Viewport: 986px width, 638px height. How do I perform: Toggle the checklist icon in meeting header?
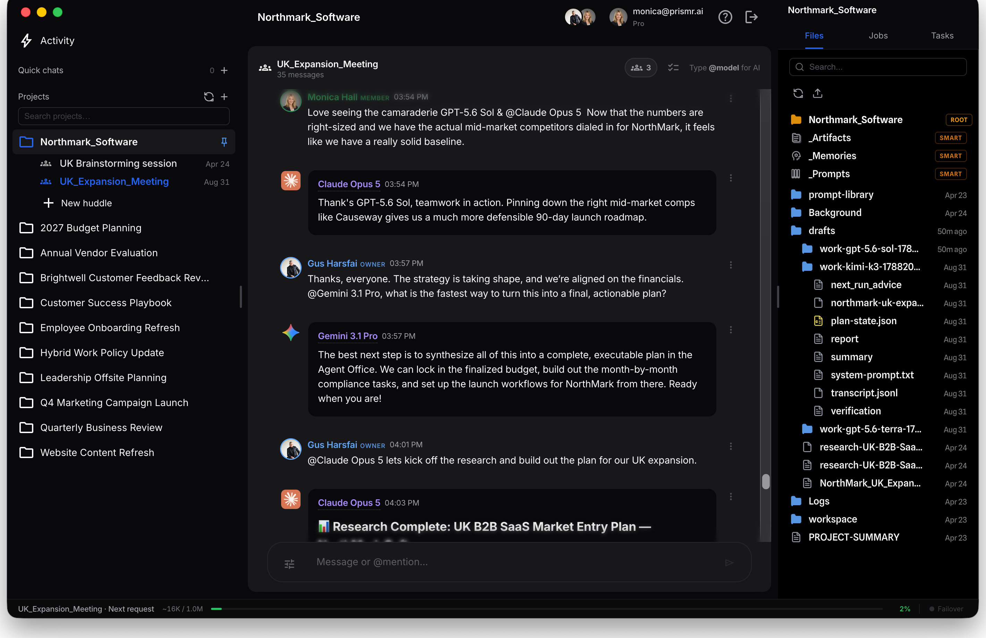pyautogui.click(x=673, y=68)
